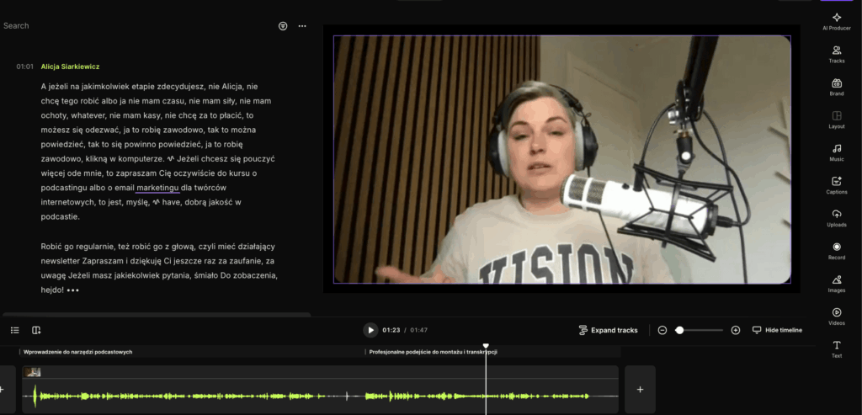
Task: Hide the timeline
Action: 777,330
